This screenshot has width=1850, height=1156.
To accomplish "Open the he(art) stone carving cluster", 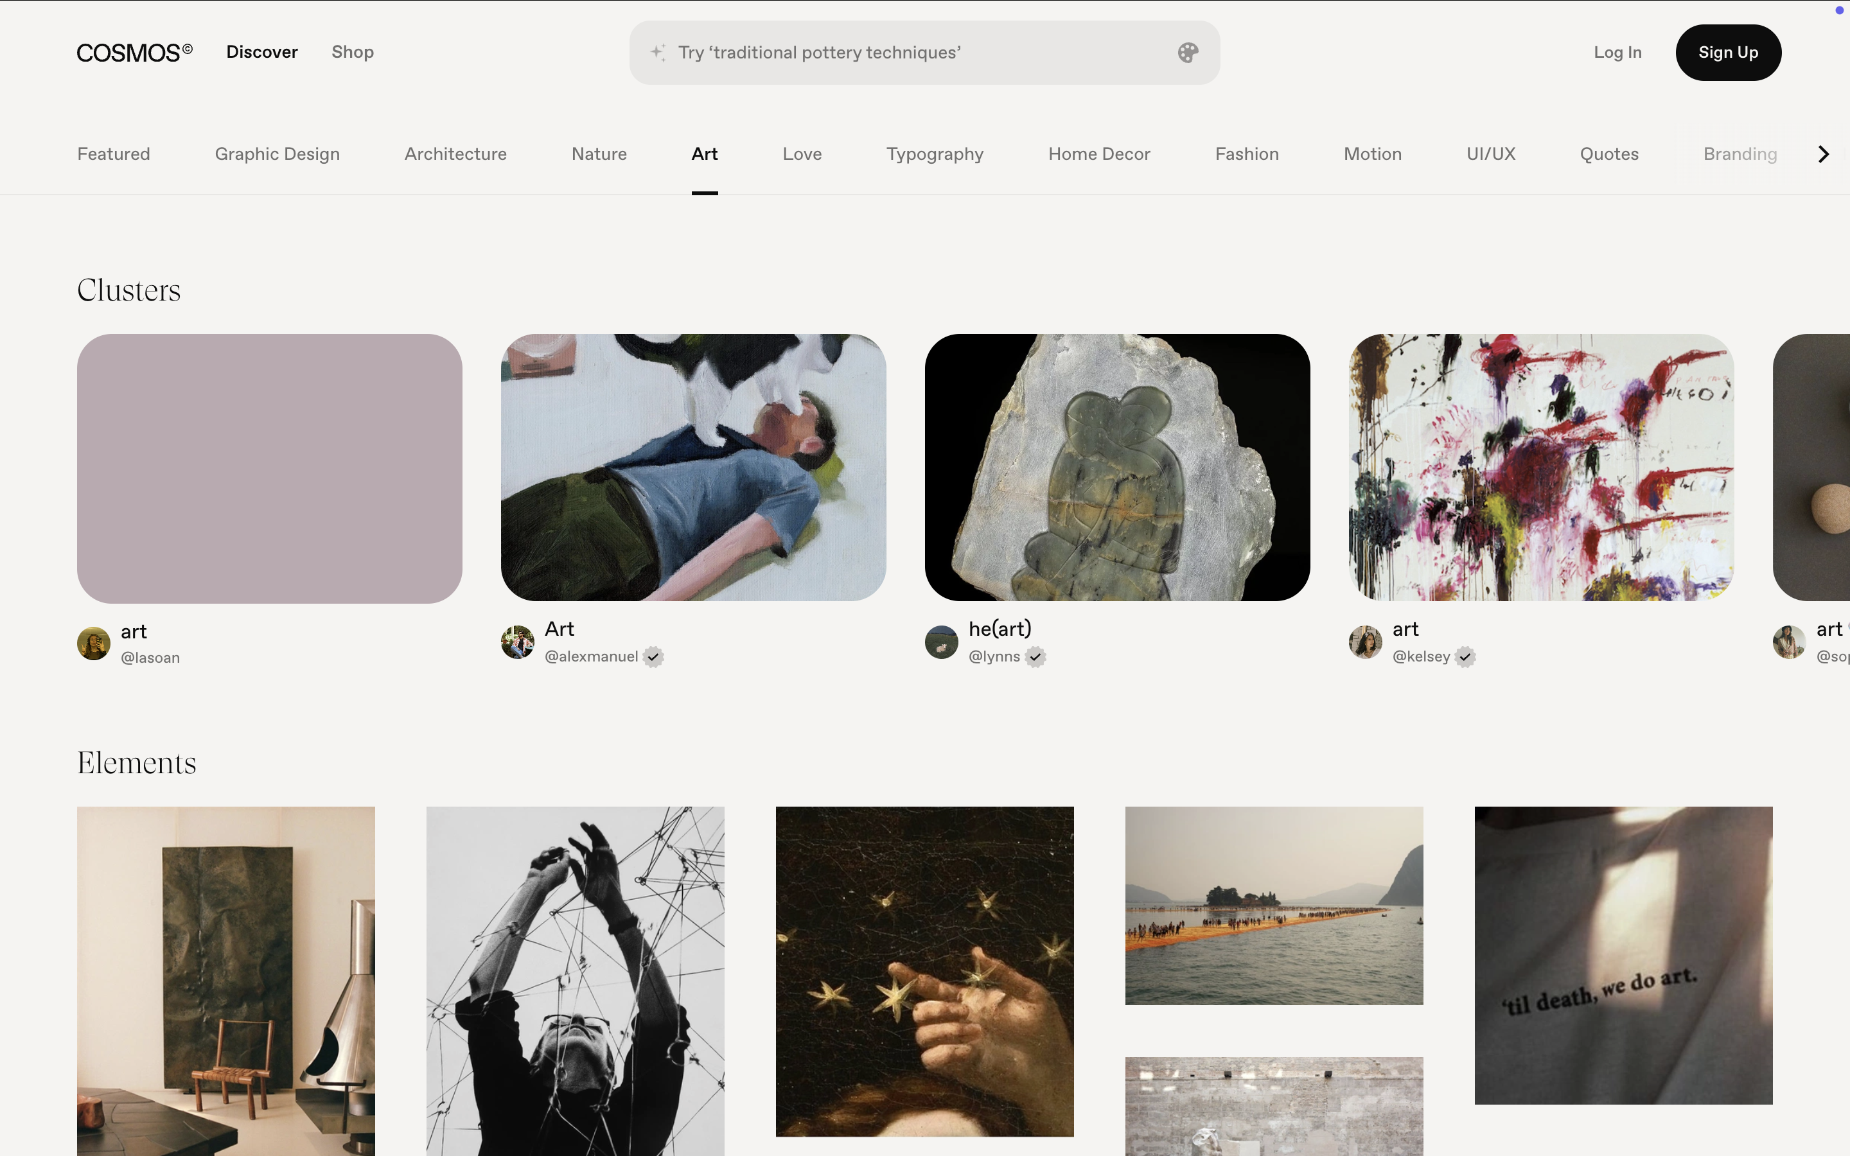I will point(1117,467).
